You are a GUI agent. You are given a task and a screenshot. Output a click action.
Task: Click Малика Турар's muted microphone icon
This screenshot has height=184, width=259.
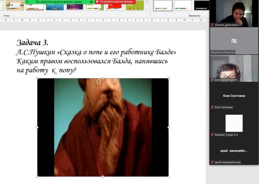(212, 134)
